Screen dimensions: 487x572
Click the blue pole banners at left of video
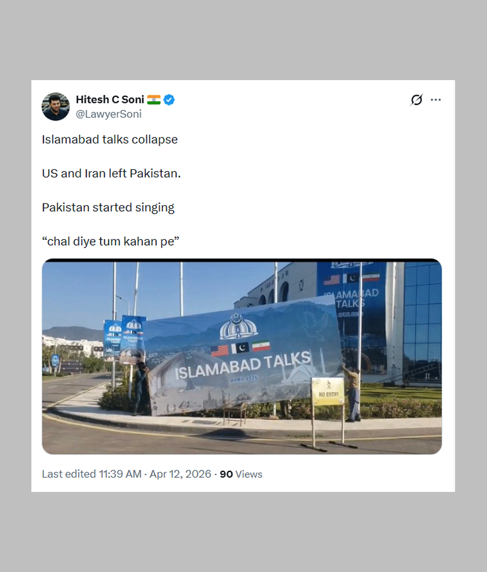[125, 339]
